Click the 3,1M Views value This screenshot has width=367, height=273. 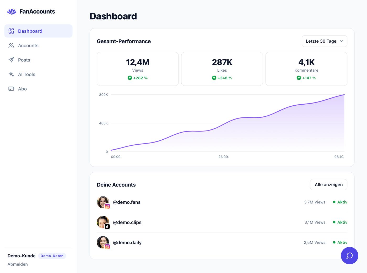(x=315, y=222)
